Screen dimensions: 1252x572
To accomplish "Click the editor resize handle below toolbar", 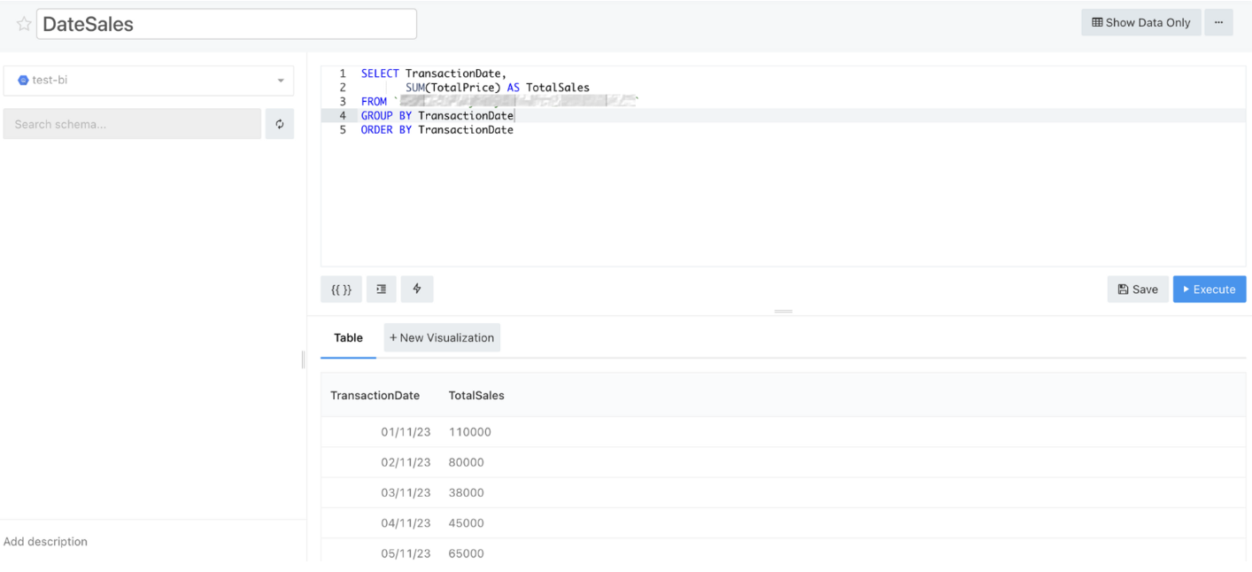I will tap(783, 312).
